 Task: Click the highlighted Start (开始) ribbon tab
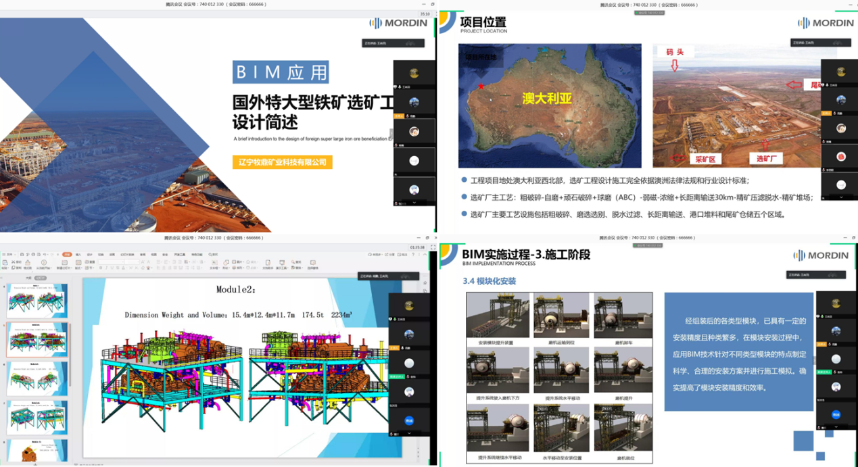click(66, 255)
